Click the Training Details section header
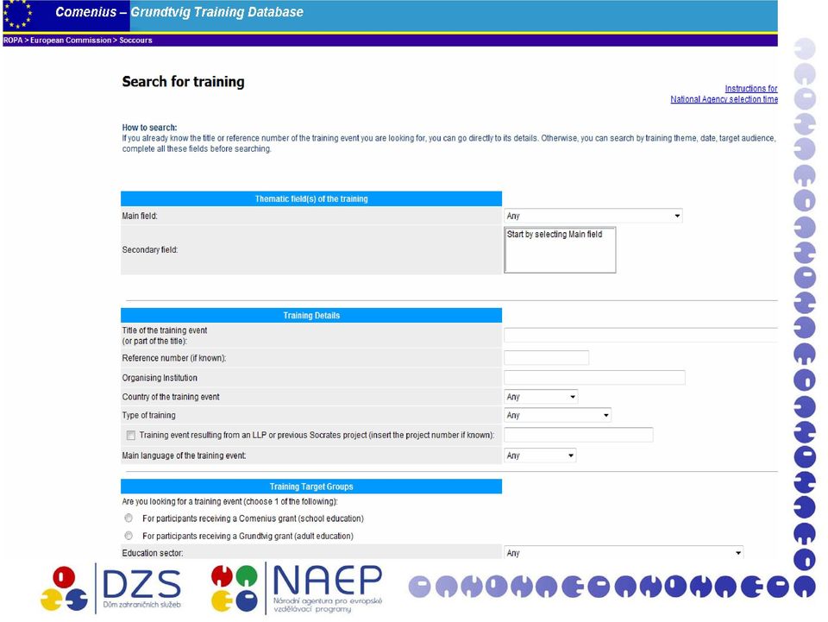828x622 pixels. click(311, 315)
